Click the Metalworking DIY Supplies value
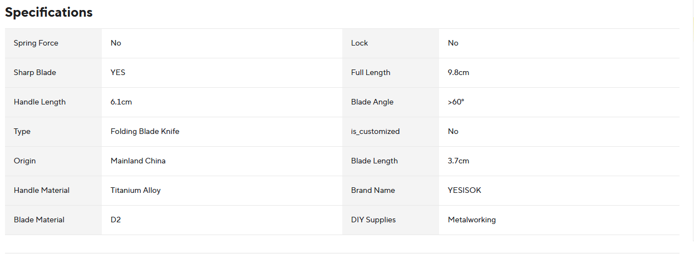The image size is (694, 259). tap(472, 220)
